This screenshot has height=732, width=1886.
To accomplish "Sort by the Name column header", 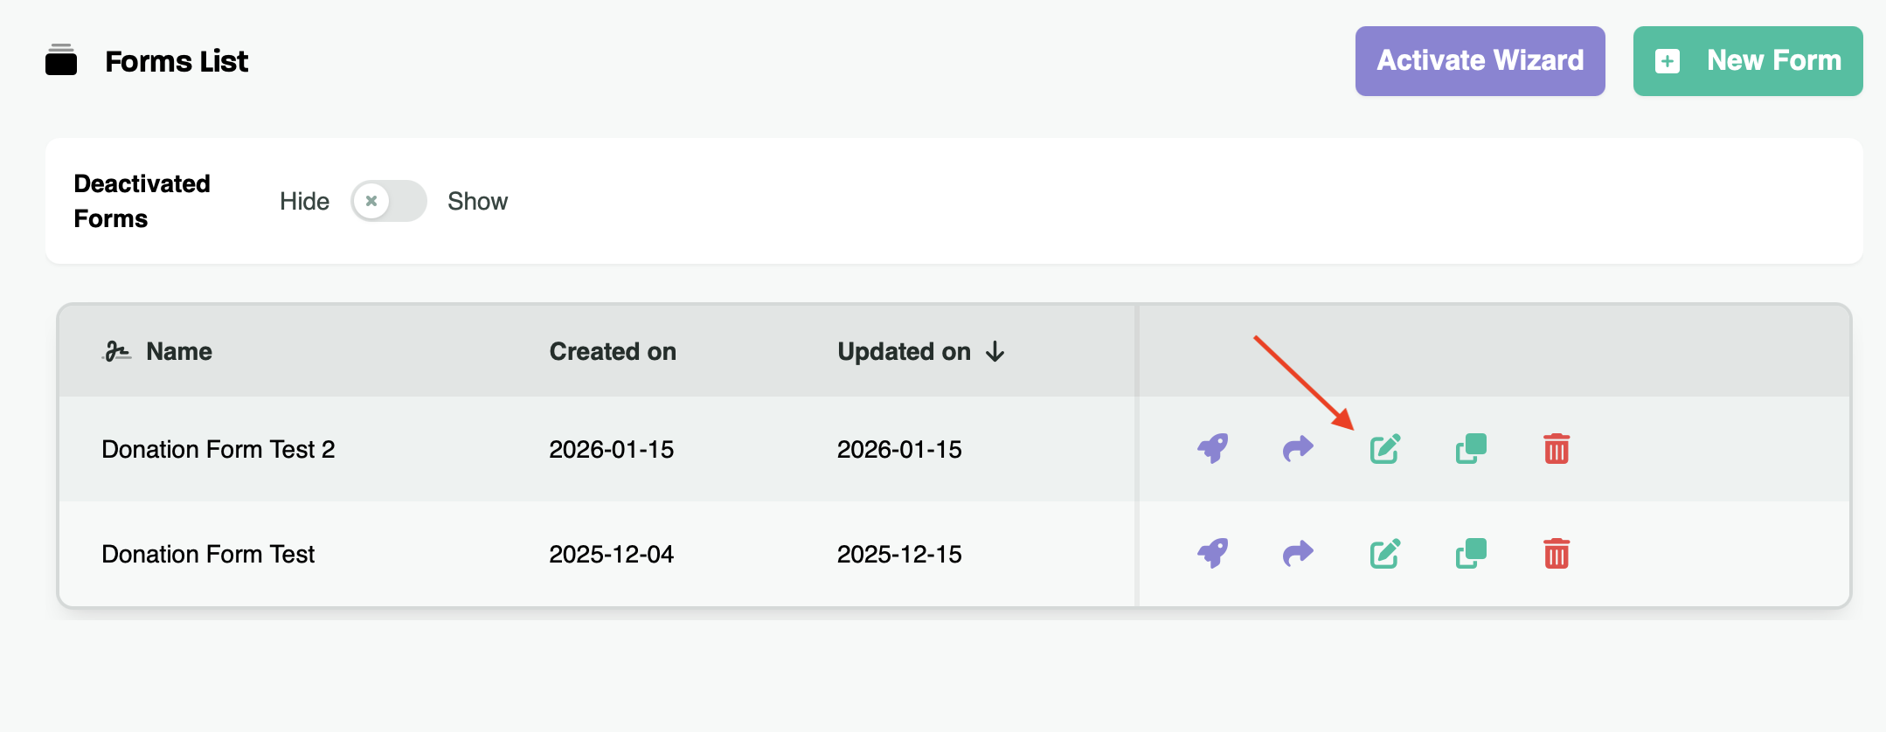I will click(178, 351).
